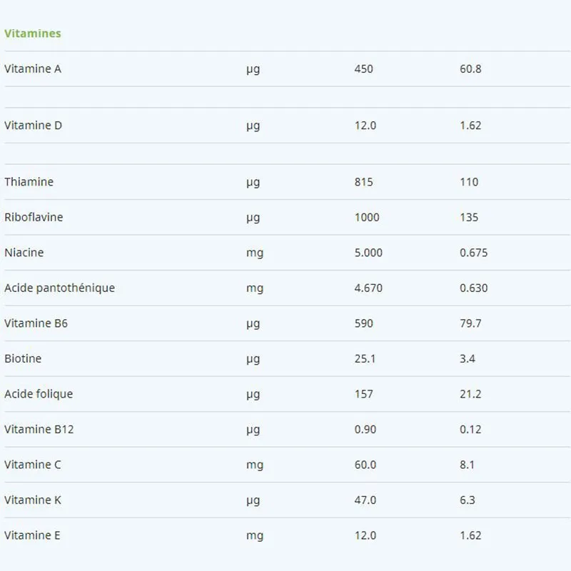
Task: Click the mg unit for Vitamine E
Action: (x=255, y=536)
